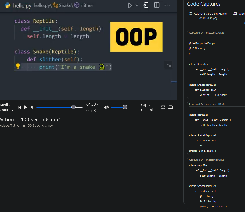This screenshot has width=245, height=212.
Task: Mute the video using the speaker icon
Action: coord(106,107)
